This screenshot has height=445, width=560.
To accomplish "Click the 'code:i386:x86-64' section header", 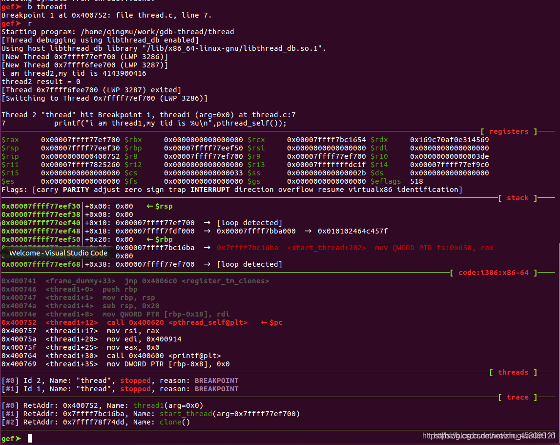I will [493, 273].
